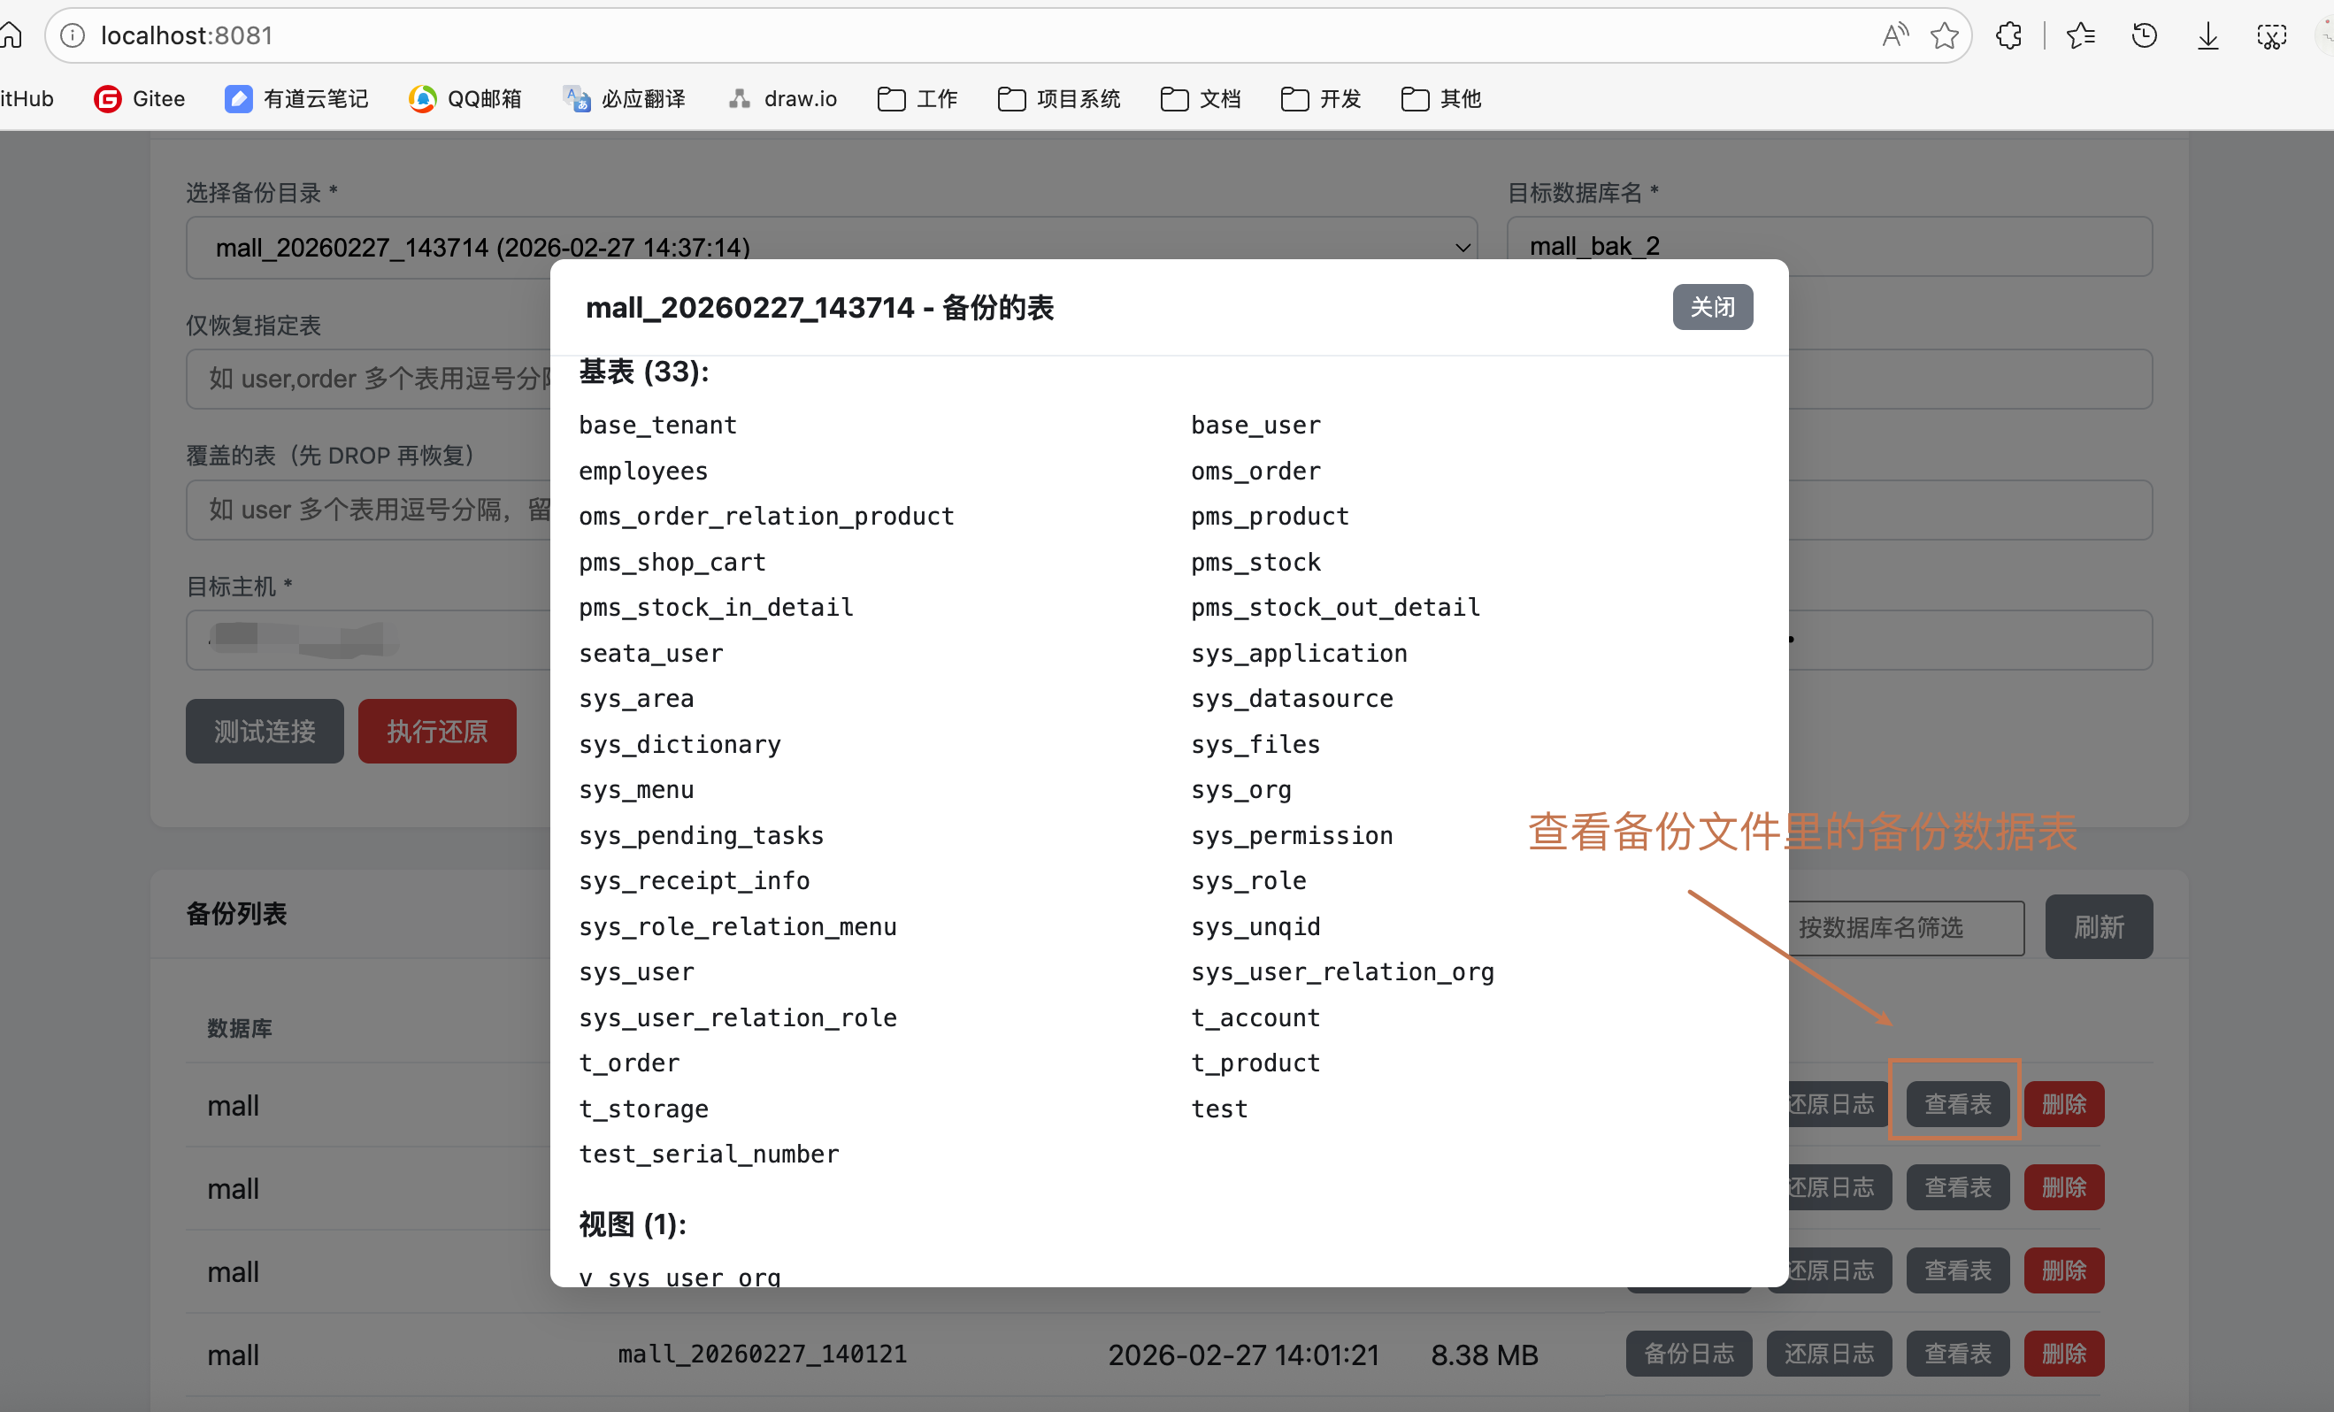Open the Gitee bookmark
Viewport: 2334px width, 1412px height.
140,98
